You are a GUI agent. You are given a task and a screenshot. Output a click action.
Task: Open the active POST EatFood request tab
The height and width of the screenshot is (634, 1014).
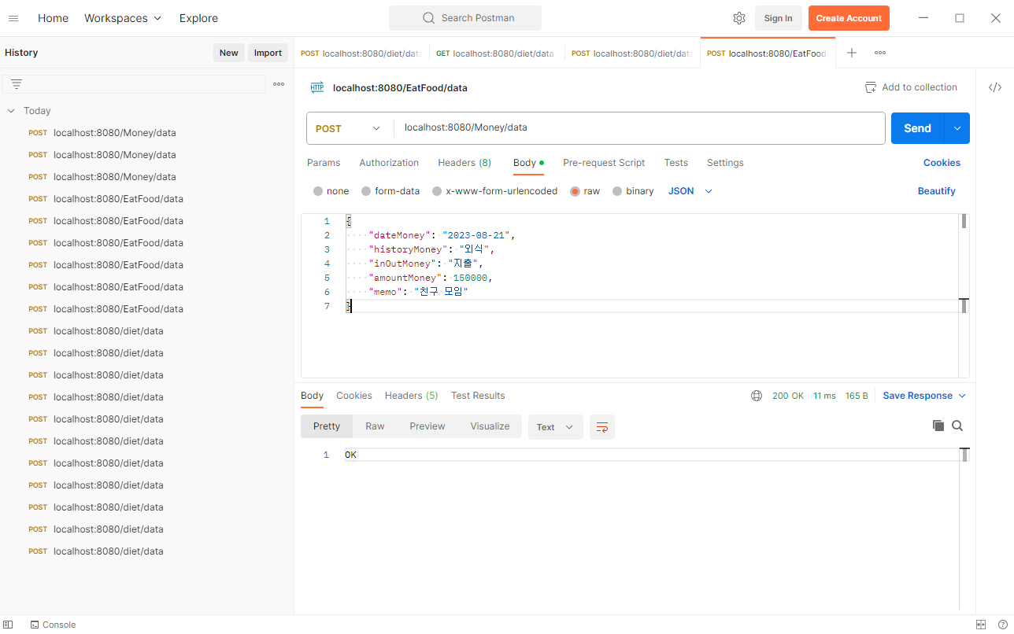coord(768,53)
